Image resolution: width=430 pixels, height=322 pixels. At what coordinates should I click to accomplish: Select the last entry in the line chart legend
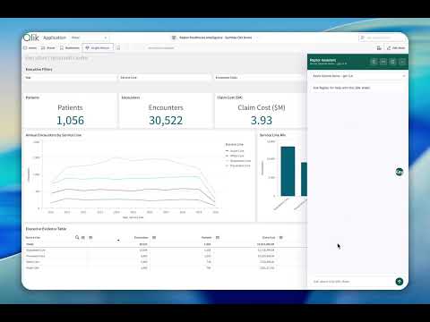(238, 165)
